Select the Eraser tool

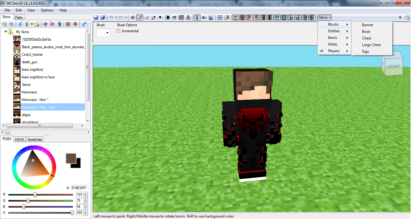coord(146,17)
